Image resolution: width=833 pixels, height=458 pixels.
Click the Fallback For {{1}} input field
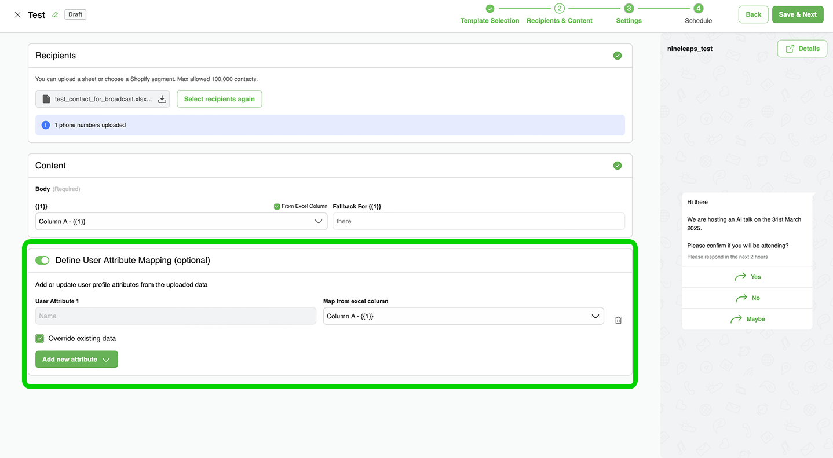[478, 222]
